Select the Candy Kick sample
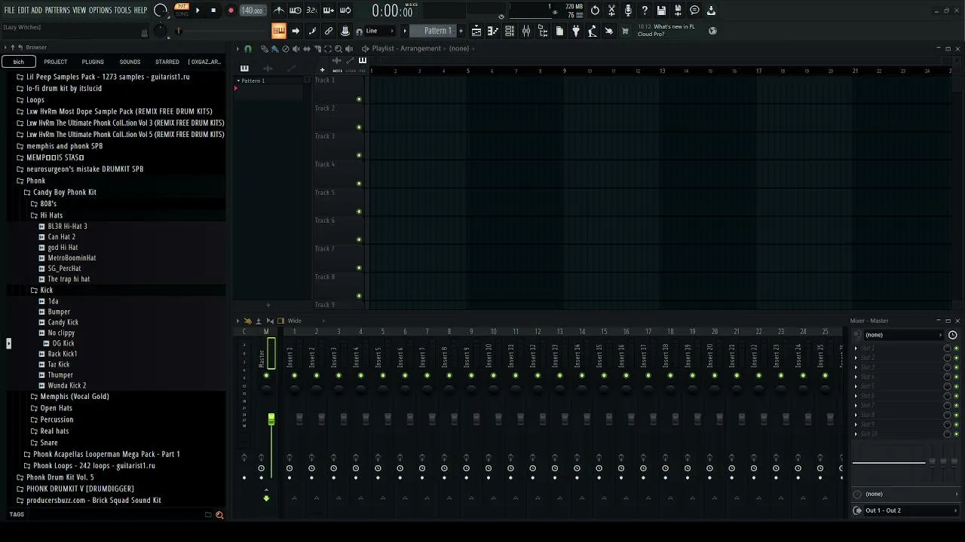Screen dimensions: 965x542 tap(63, 322)
